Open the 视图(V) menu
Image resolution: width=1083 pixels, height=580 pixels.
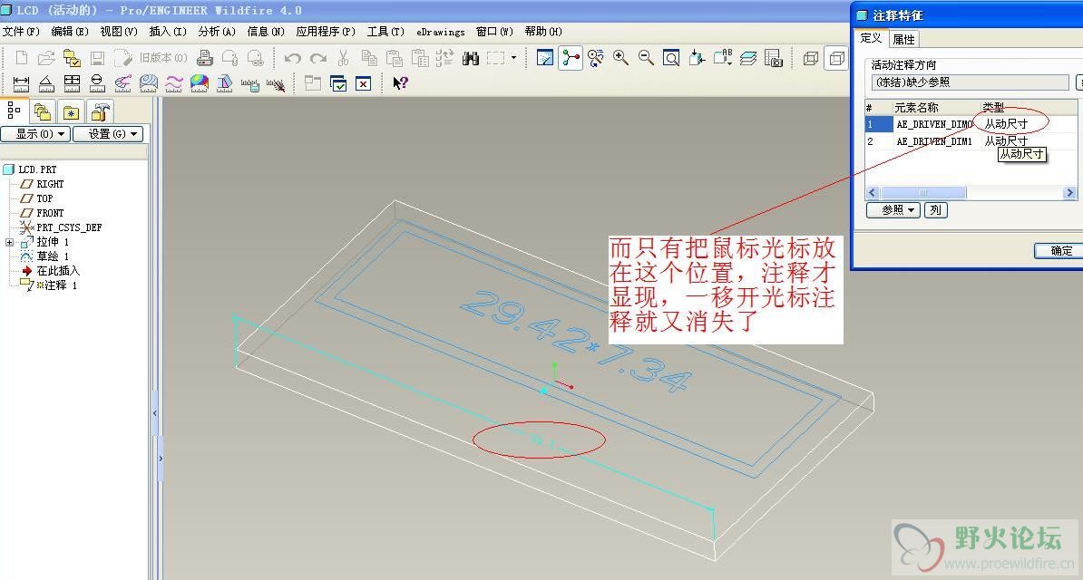(x=119, y=32)
